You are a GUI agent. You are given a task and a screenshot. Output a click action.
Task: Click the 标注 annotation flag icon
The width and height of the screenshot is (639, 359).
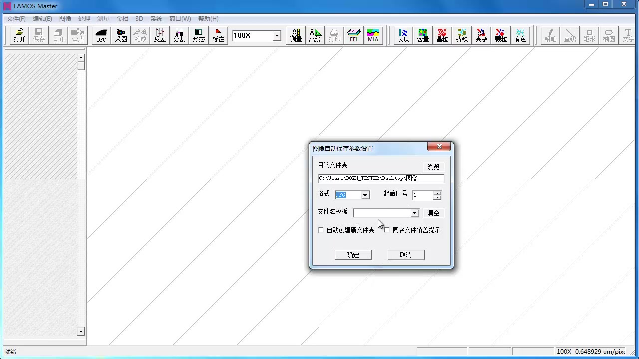(x=218, y=35)
